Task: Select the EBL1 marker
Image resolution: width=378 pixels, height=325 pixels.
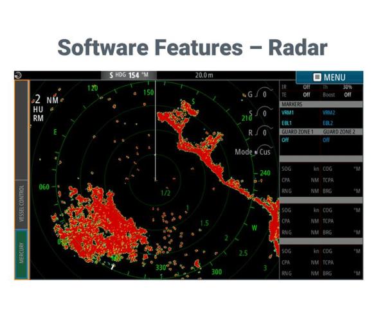Action: (x=287, y=123)
